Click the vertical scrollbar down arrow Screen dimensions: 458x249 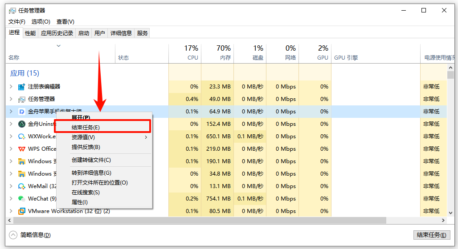click(451, 213)
